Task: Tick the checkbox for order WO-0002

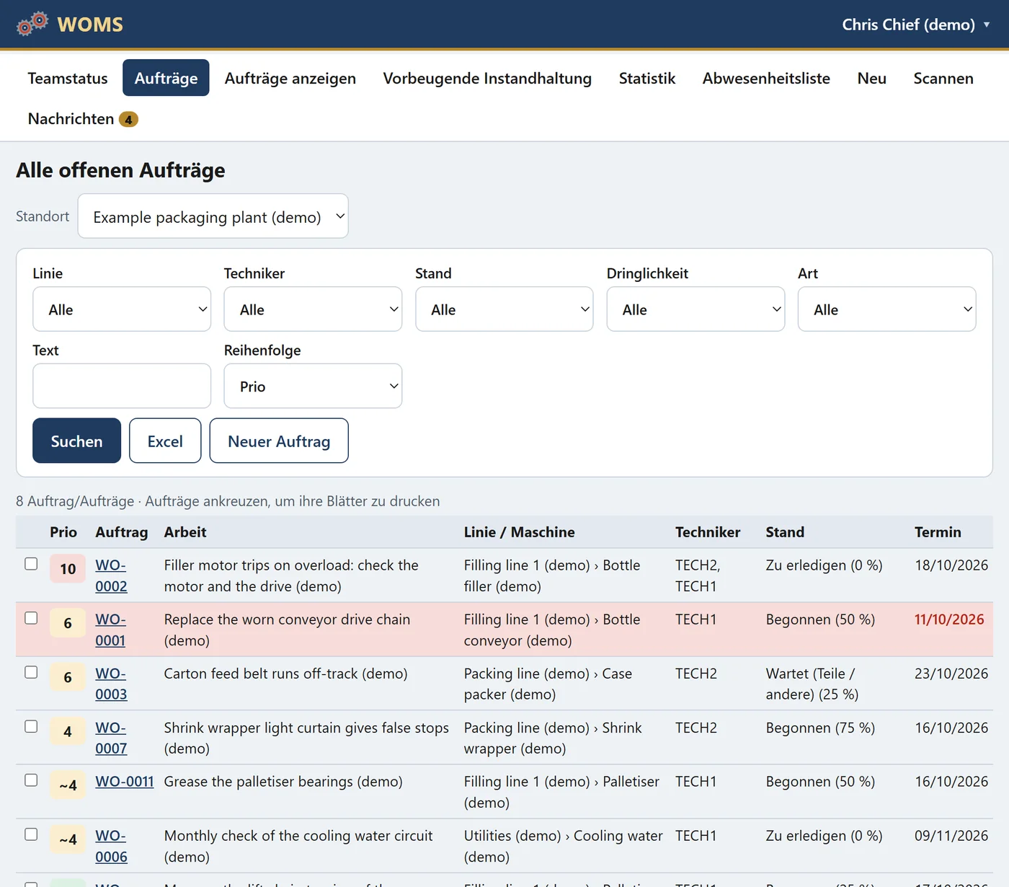Action: (31, 564)
